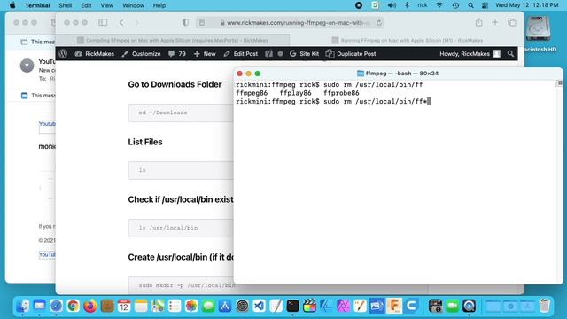Open the Help menu
The image size is (567, 319).
tap(159, 5)
